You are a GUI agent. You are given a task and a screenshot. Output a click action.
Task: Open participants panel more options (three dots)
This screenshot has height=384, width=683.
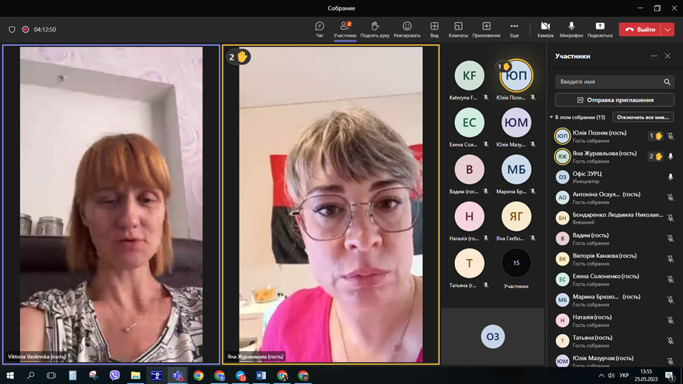pos(654,56)
